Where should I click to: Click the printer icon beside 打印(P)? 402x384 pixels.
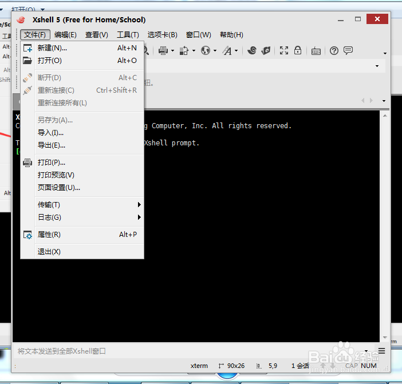(x=27, y=163)
